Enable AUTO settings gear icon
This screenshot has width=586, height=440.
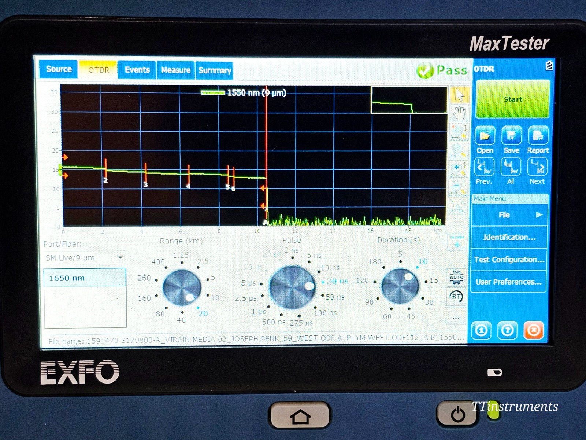tap(456, 277)
